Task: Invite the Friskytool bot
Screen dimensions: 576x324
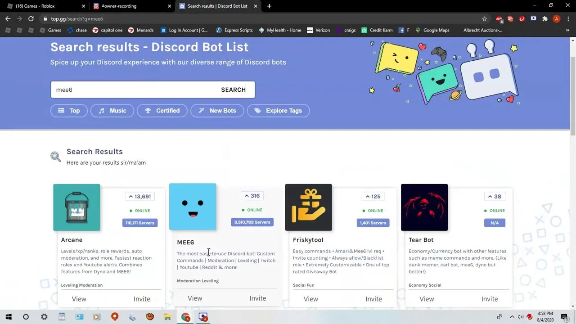Action: (373, 299)
